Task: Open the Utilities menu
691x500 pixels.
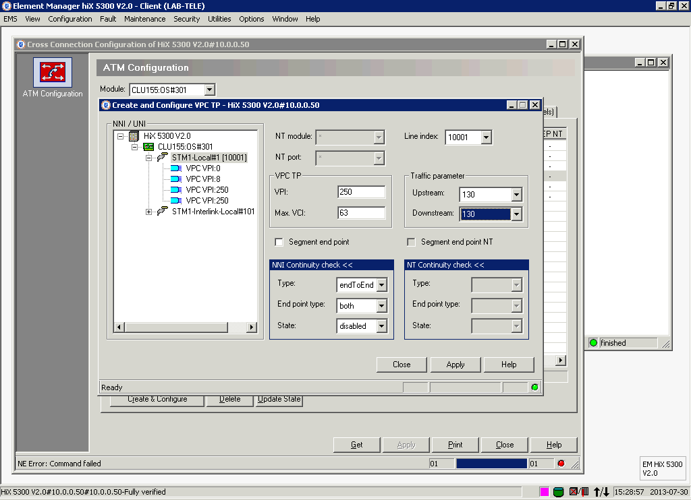Action: [219, 19]
